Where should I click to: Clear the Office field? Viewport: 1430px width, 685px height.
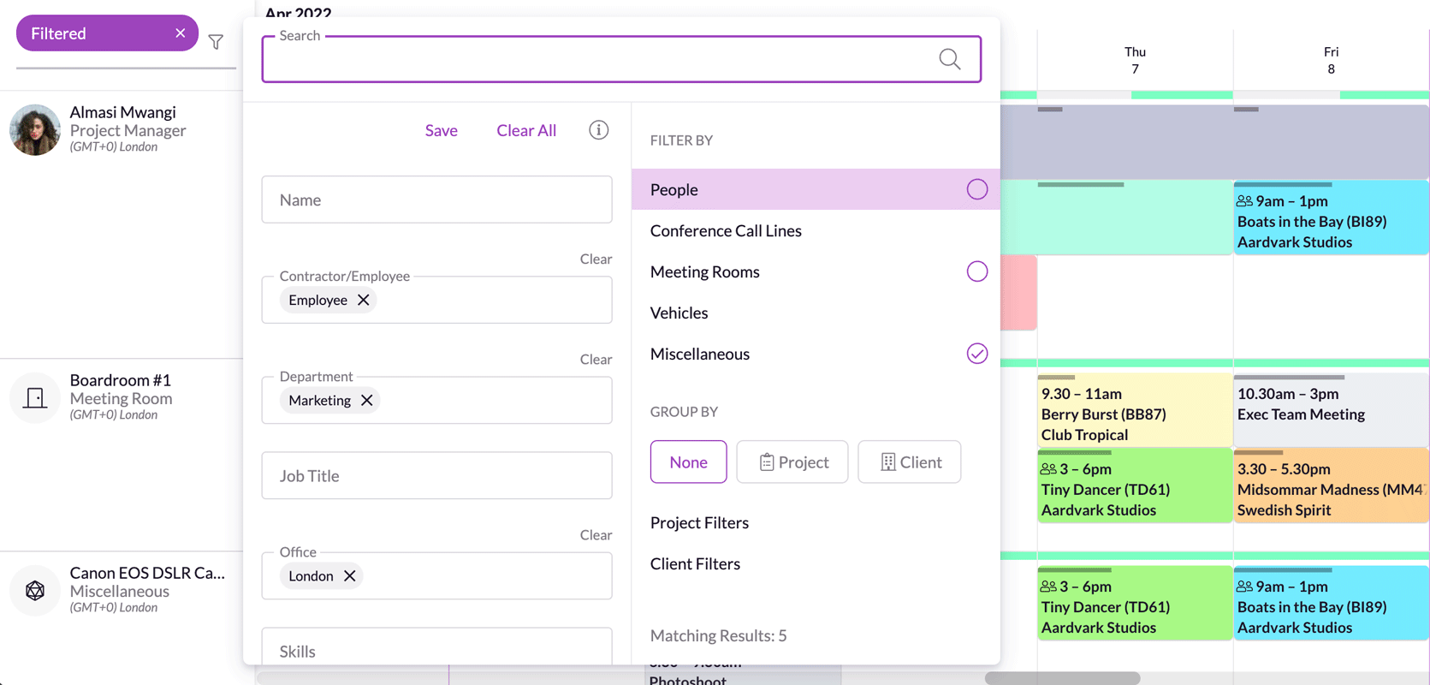(596, 534)
